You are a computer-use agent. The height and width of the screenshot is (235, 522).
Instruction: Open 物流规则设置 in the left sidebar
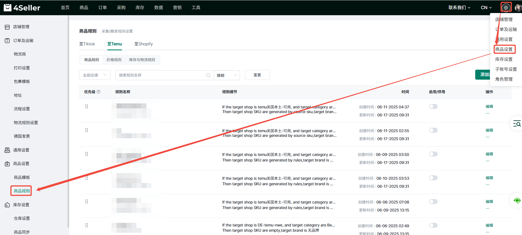tap(26, 123)
